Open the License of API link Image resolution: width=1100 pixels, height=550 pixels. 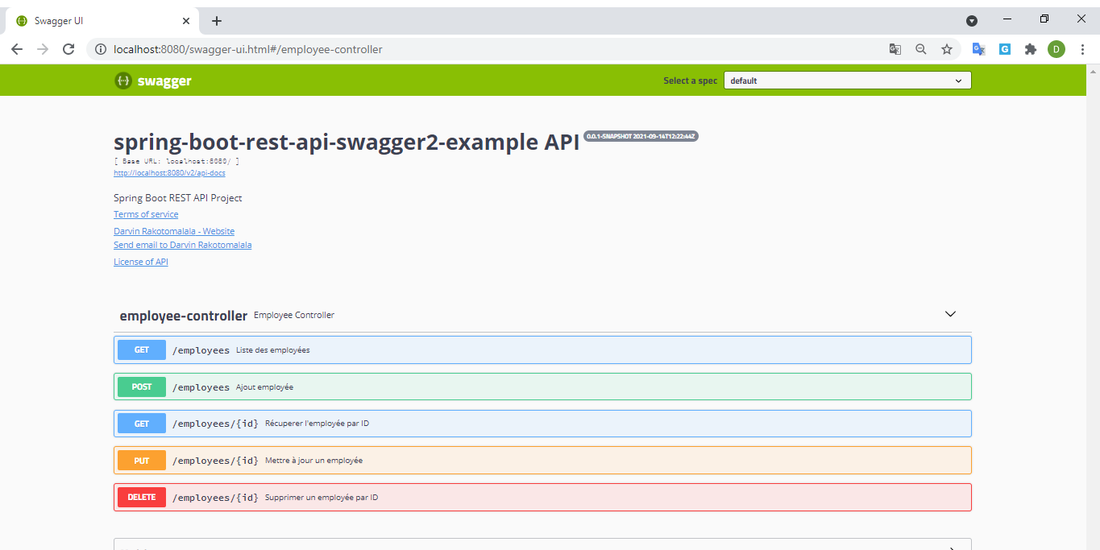[140, 261]
